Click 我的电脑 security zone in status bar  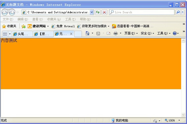(x=120, y=120)
